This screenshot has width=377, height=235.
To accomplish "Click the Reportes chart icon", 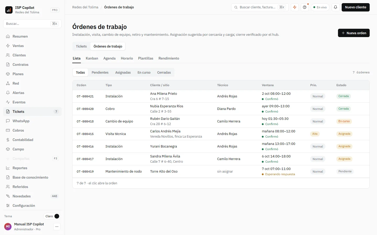I will (8, 168).
